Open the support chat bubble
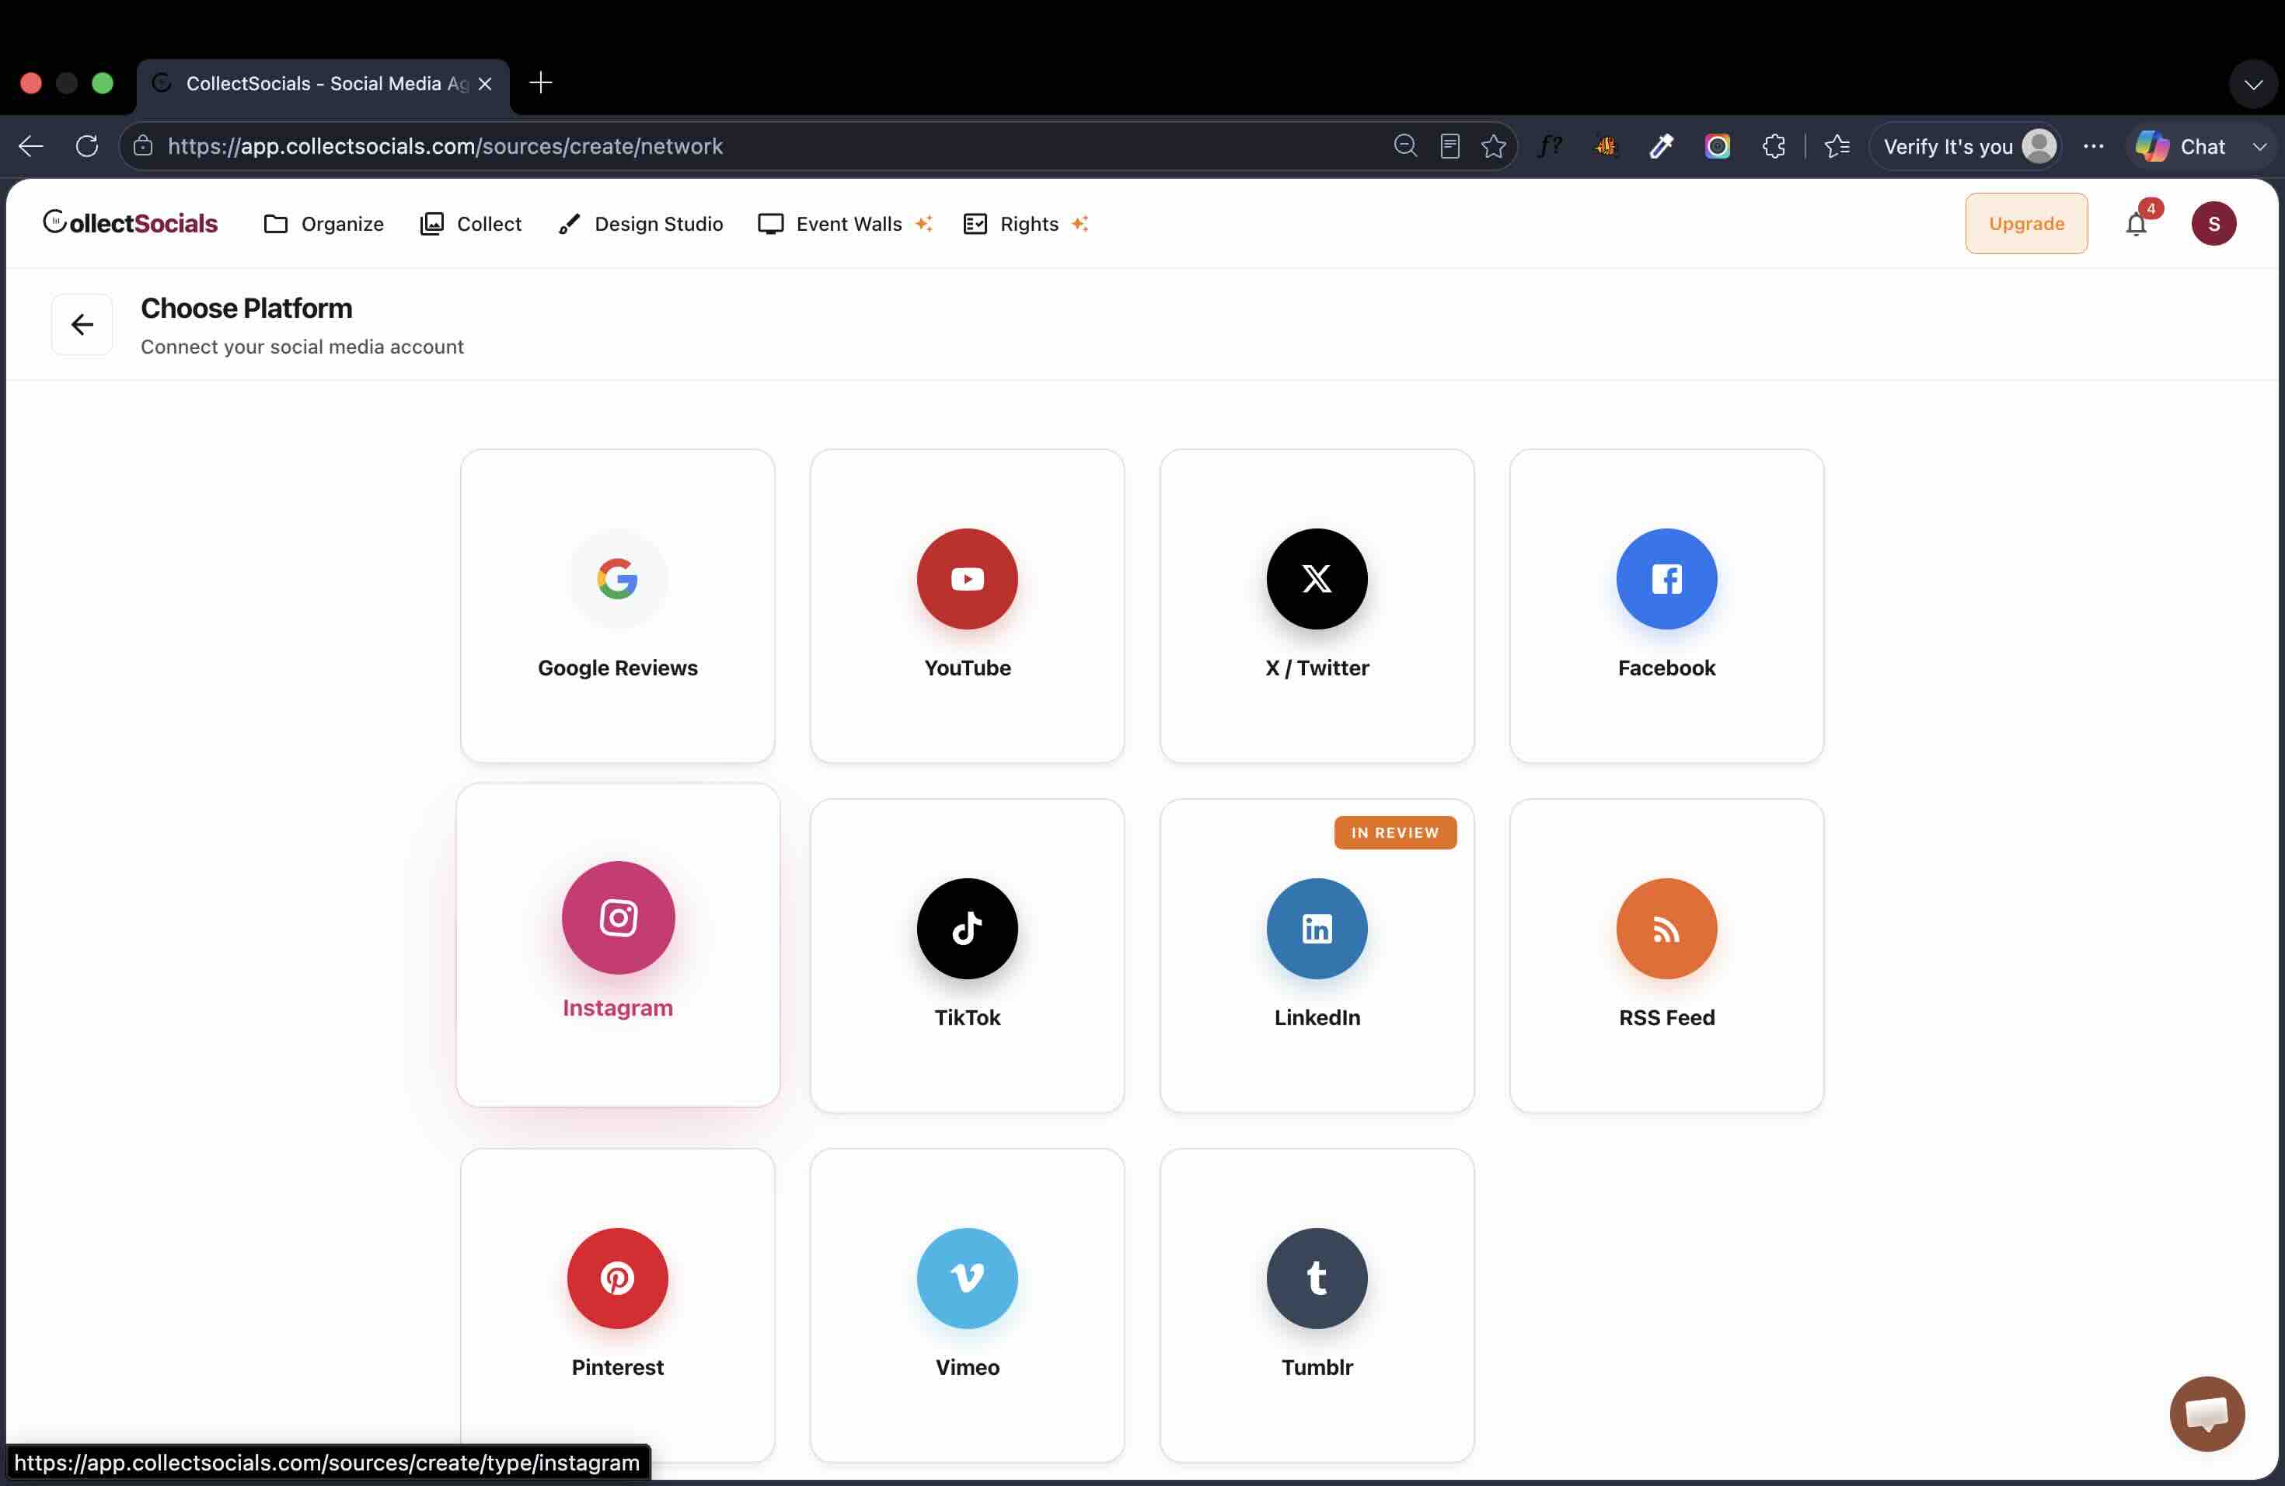 pos(2207,1413)
